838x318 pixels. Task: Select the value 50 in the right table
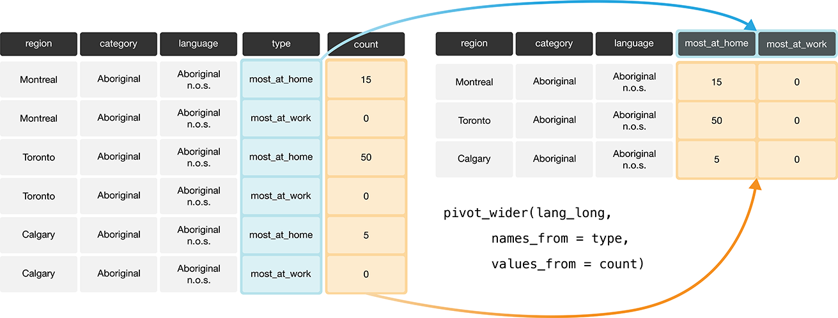[x=716, y=120]
